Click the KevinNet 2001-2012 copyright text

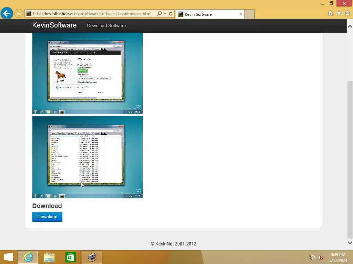173,244
